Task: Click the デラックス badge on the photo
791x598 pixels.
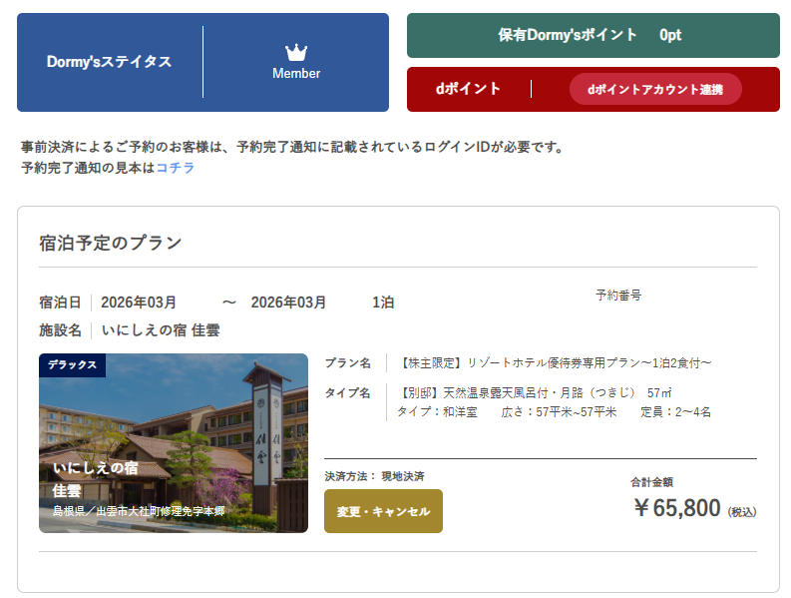Action: coord(72,365)
